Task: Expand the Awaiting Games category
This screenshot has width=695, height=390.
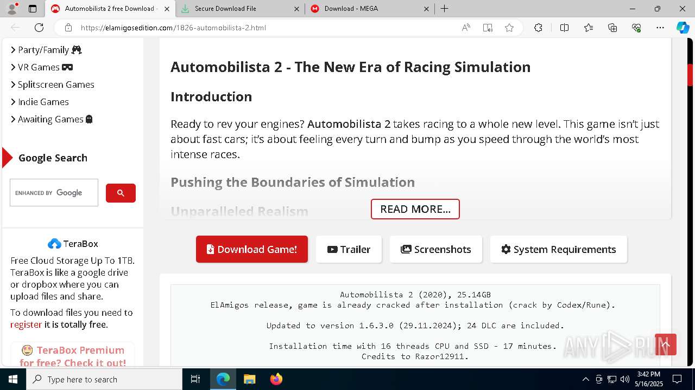Action: click(x=52, y=119)
